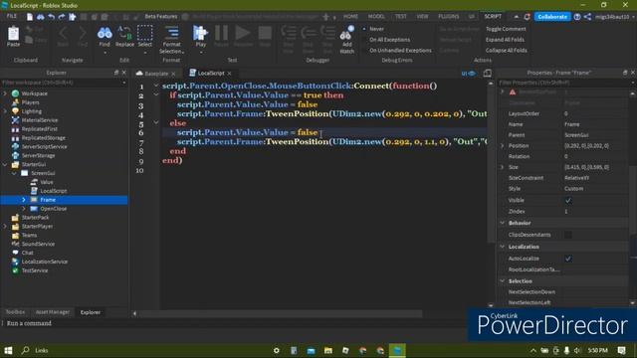Collapse the Behavior properties section
The width and height of the screenshot is (637, 358).
tap(503, 223)
